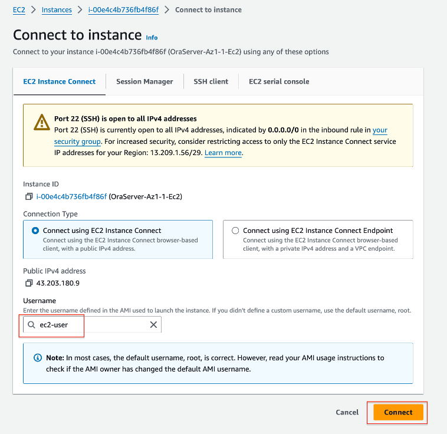The image size is (447, 434).
Task: Click the info icon beside Note
Action: pyautogui.click(x=38, y=358)
